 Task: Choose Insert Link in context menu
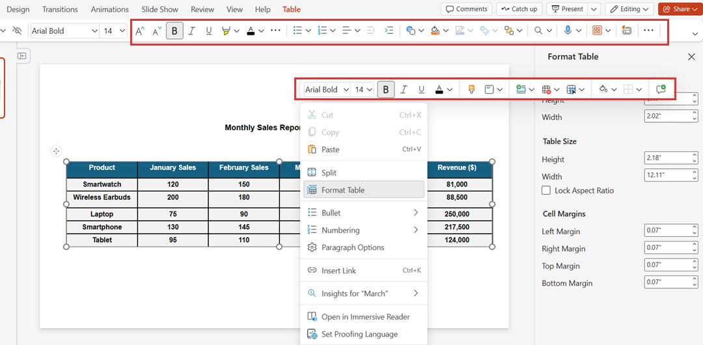[x=364, y=271]
